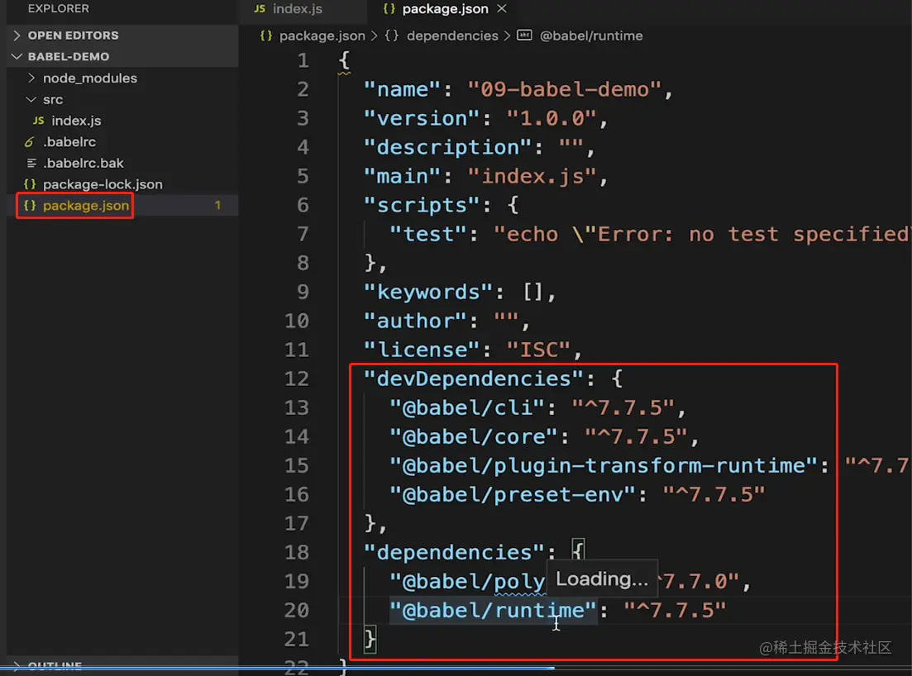Click line number 18 in the gutter
The image size is (912, 676).
(x=297, y=552)
